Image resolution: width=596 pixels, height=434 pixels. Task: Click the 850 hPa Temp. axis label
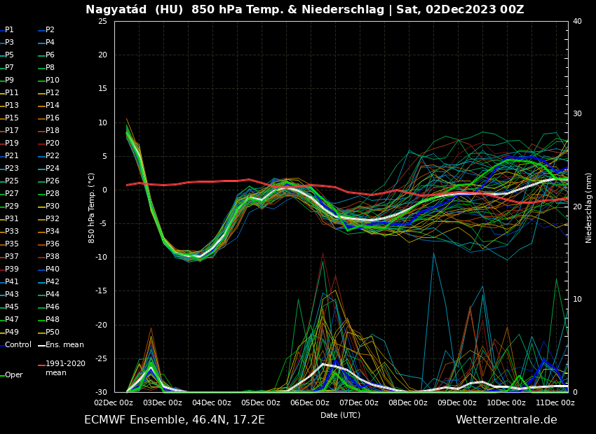click(x=92, y=208)
